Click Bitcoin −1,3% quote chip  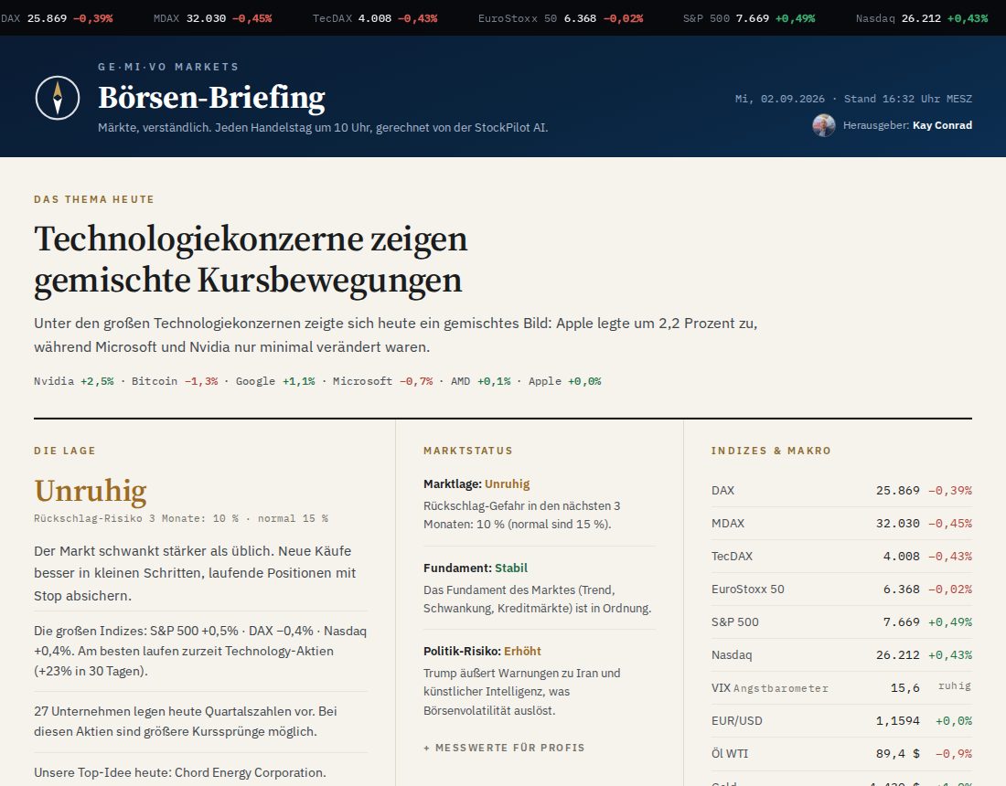click(175, 381)
